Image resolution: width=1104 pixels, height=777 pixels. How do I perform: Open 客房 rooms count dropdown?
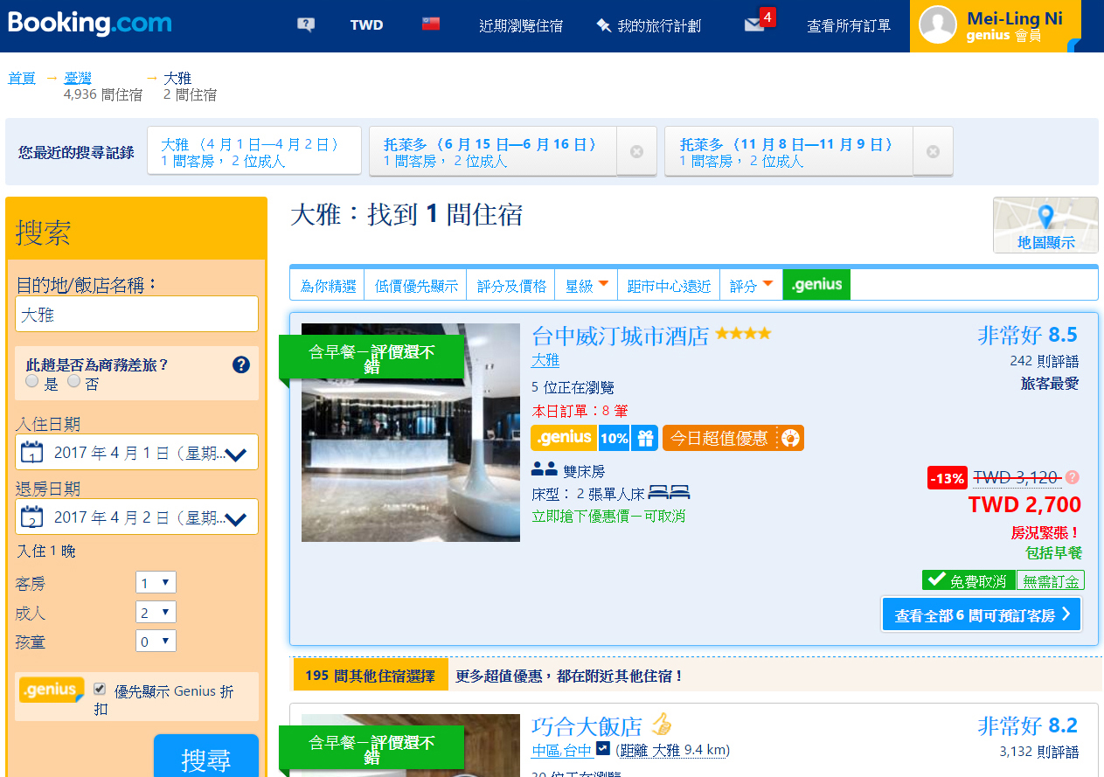[x=156, y=583]
